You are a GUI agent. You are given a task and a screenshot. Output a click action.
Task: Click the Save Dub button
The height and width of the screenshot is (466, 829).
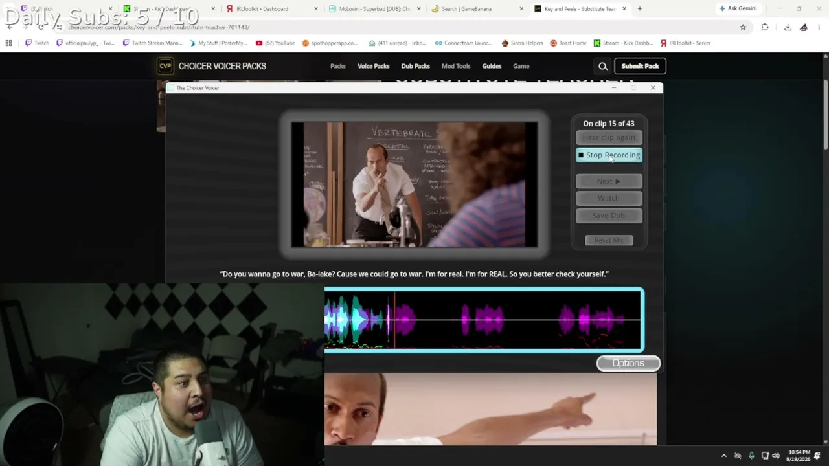coord(609,216)
